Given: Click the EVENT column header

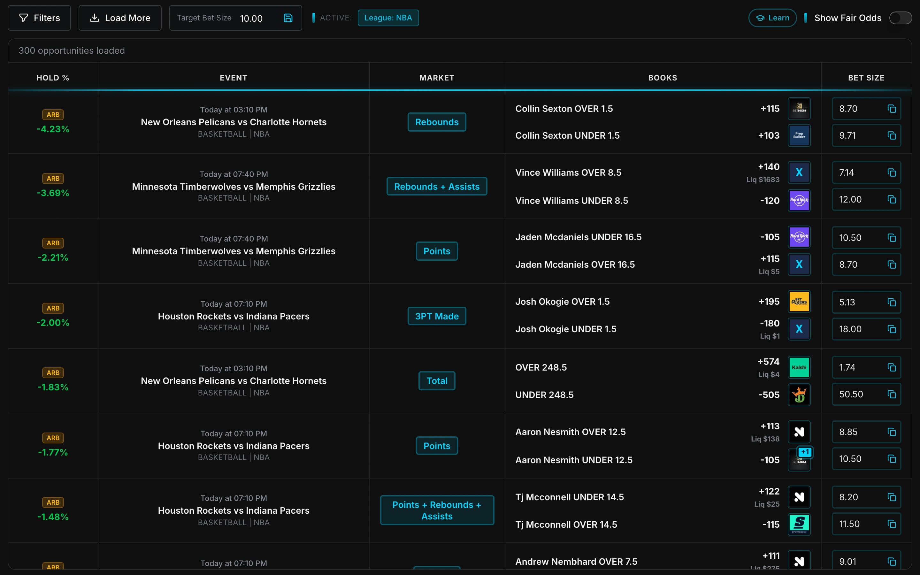Looking at the screenshot, I should tap(234, 78).
